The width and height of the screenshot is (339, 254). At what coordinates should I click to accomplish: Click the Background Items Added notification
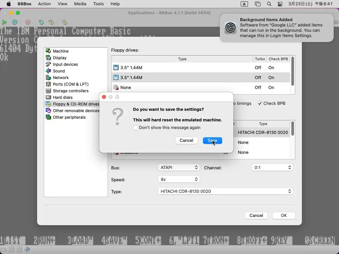click(276, 28)
